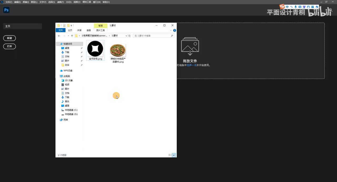Open the Sogou toolbox grid icon
Viewport: 337px width, 182px height.
pyautogui.click(x=313, y=7)
